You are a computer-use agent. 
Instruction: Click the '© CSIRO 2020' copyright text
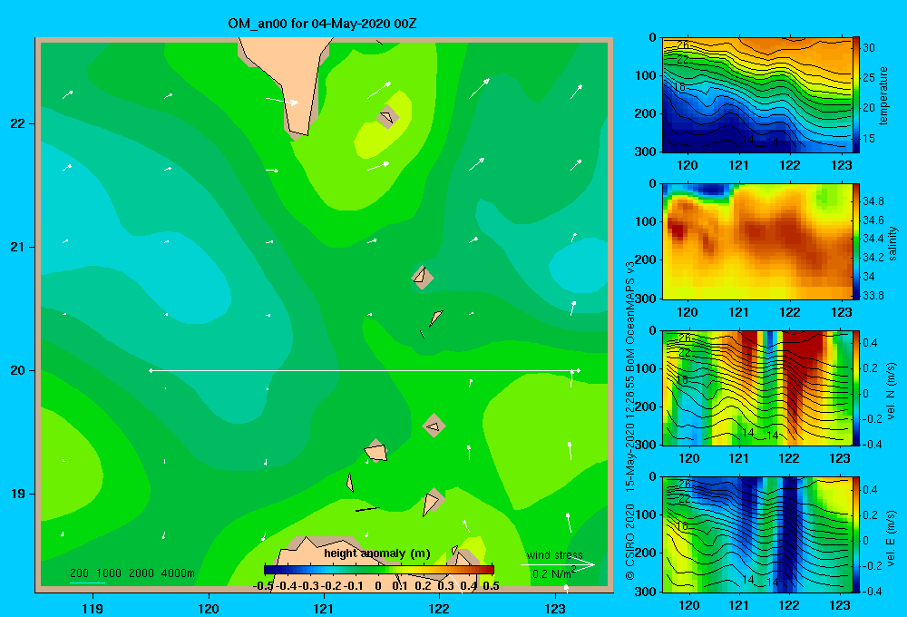pyautogui.click(x=630, y=542)
